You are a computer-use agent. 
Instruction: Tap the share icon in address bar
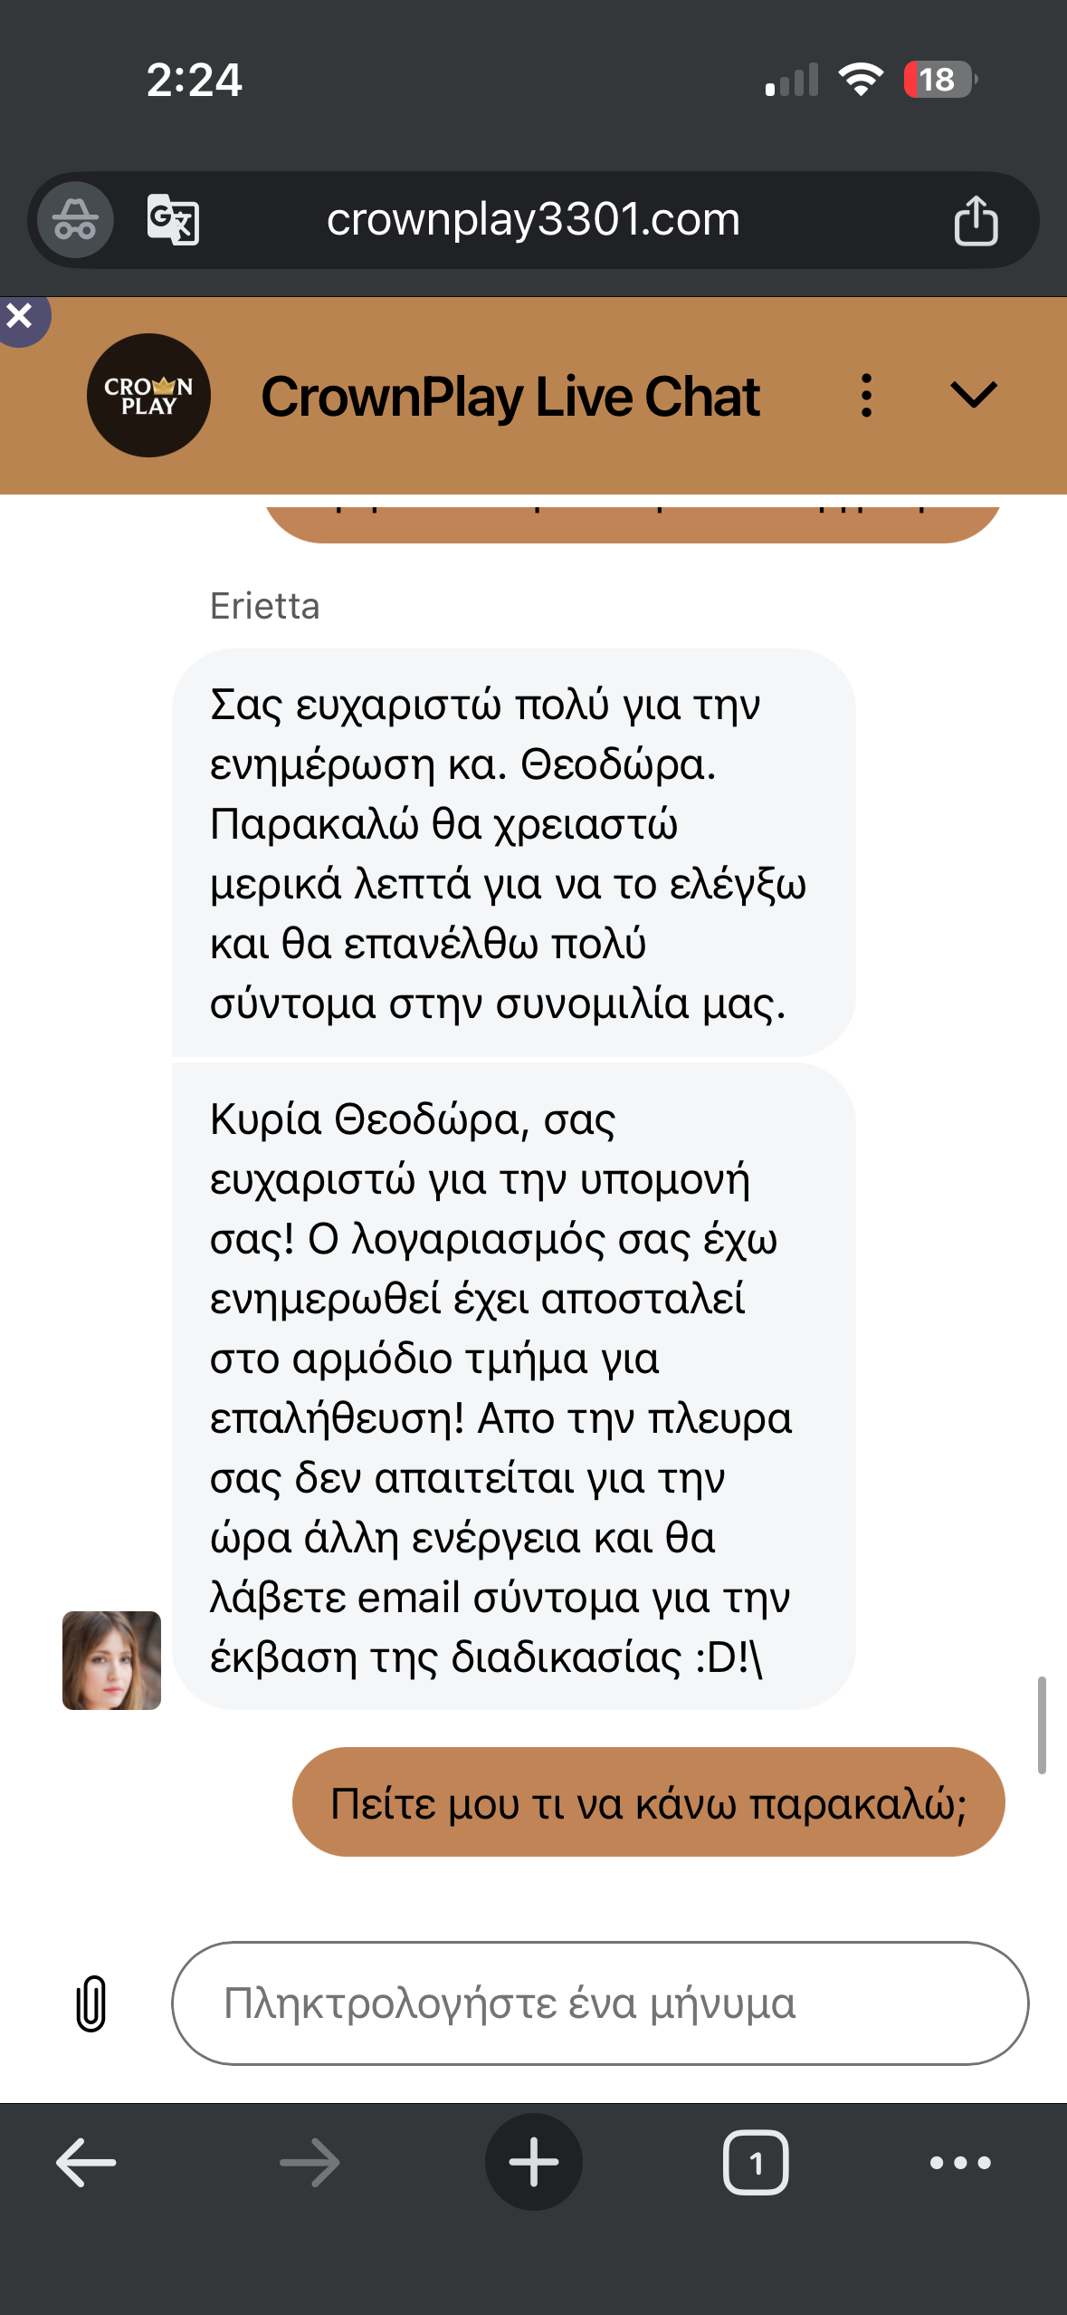pos(976,220)
